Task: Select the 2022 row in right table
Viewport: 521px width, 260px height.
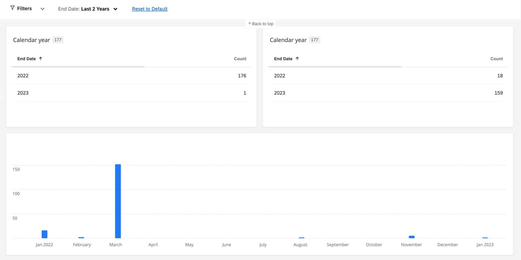Action: click(388, 76)
